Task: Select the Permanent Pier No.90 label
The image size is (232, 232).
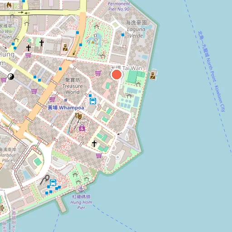Action: [x=119, y=6]
